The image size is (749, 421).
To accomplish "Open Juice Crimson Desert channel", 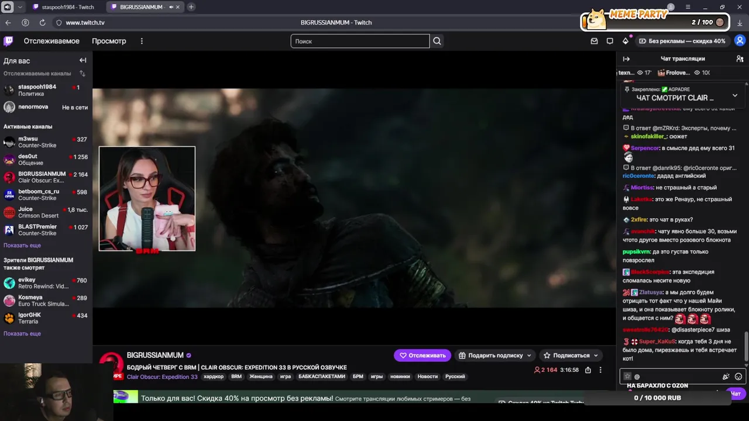I will tap(46, 212).
